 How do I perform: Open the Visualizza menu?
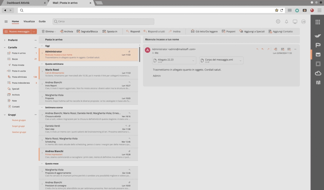coord(29,21)
